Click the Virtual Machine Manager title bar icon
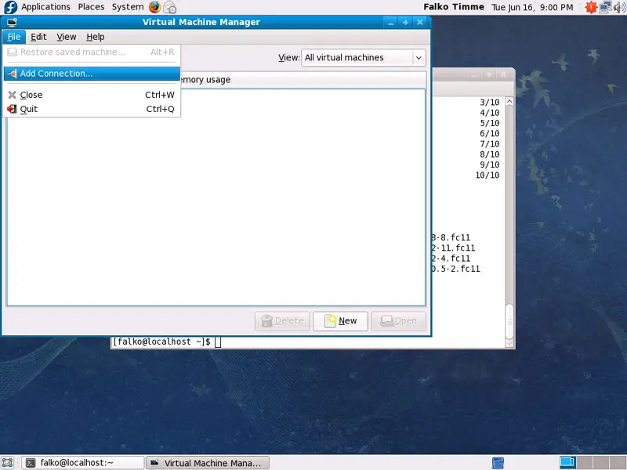627x470 pixels. pos(12,22)
